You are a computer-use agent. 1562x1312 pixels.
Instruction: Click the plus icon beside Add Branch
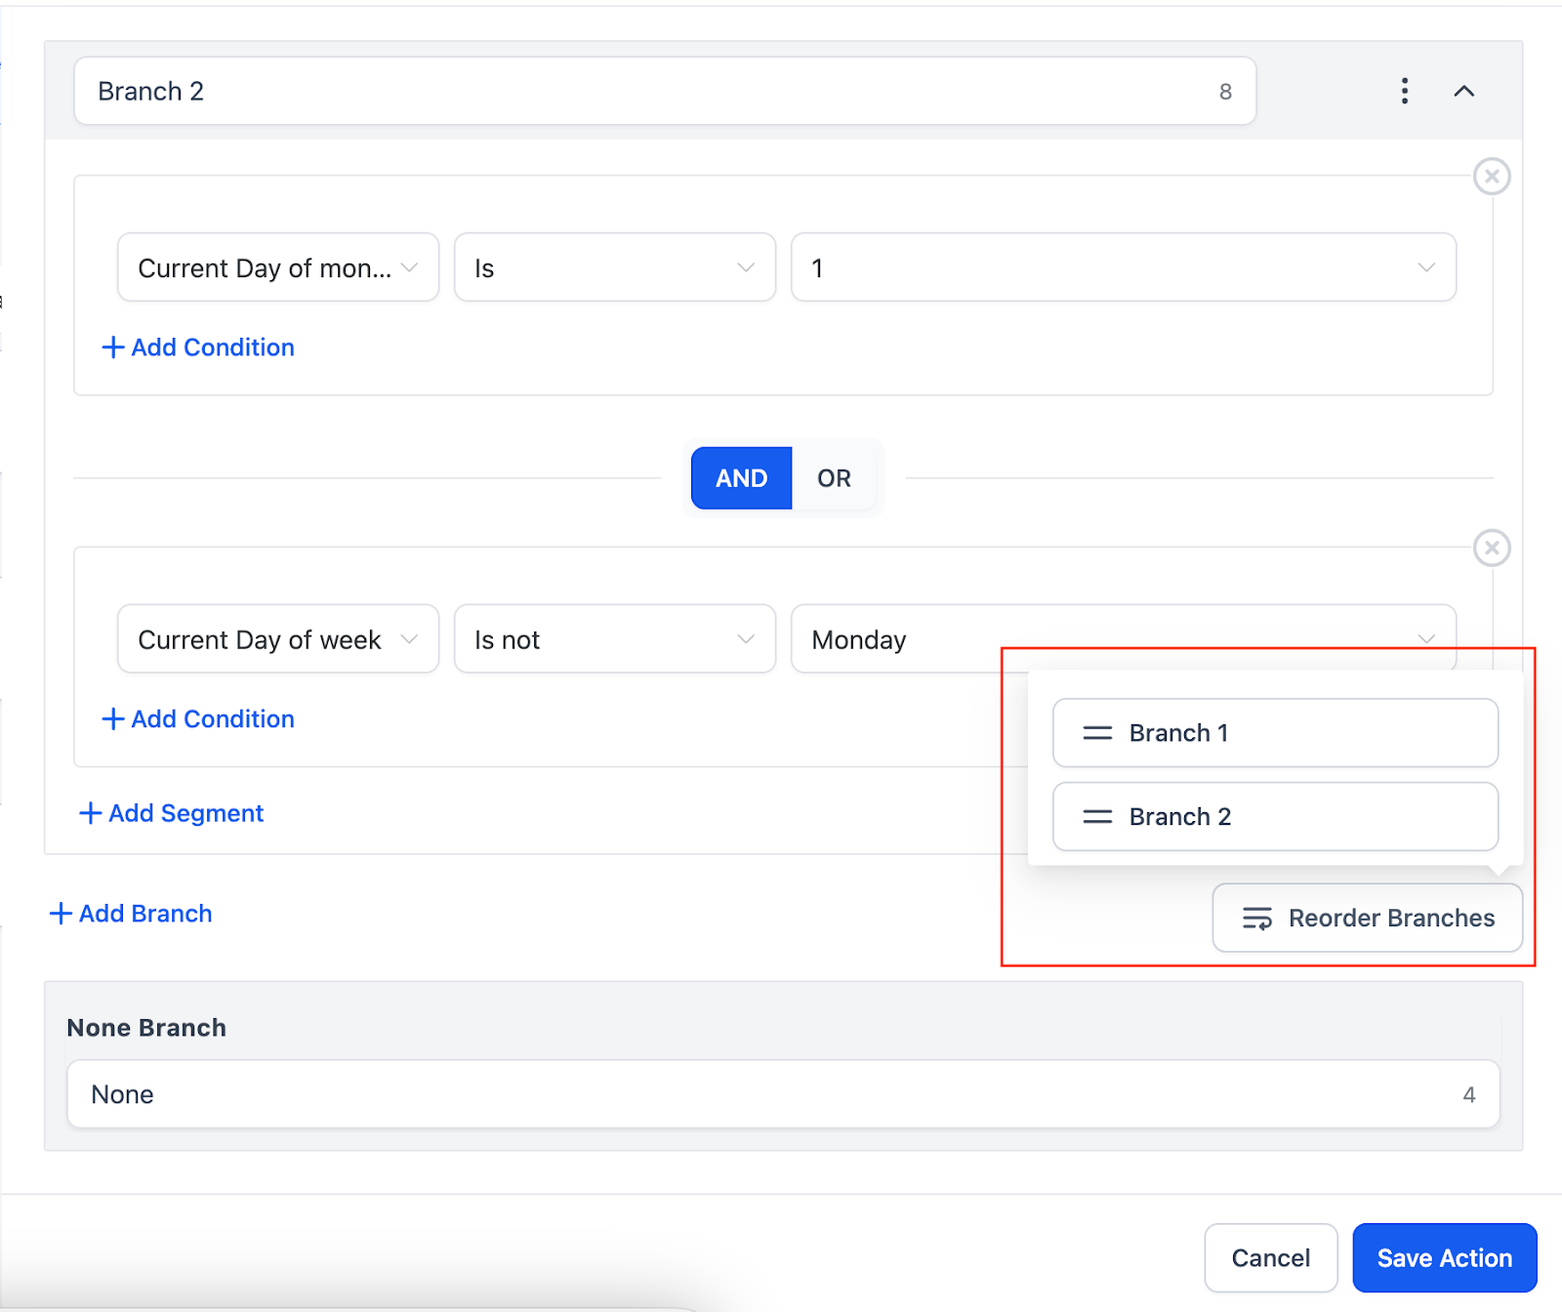coord(61,914)
